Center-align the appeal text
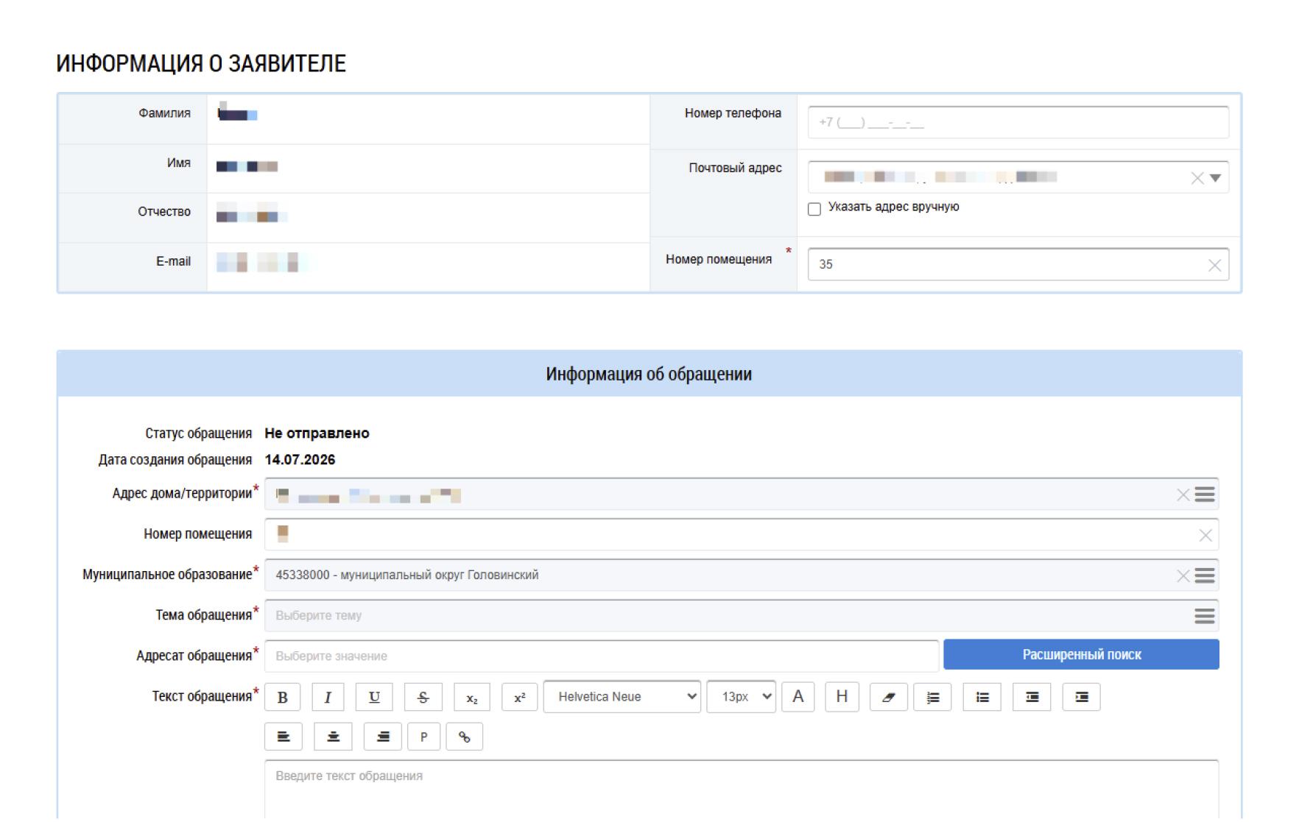 pos(333,737)
